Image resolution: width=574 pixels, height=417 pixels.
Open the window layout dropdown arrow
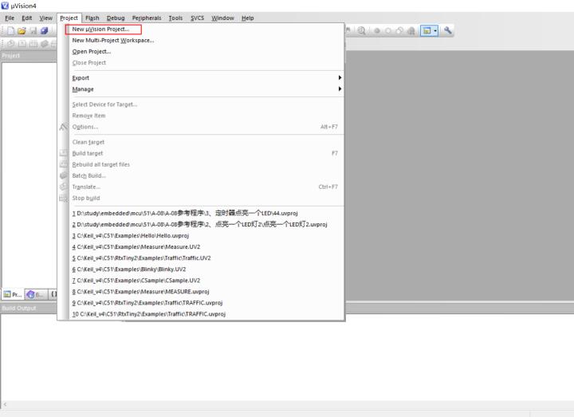(x=435, y=31)
